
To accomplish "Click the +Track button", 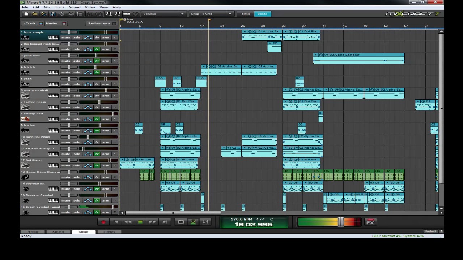I will pos(30,23).
